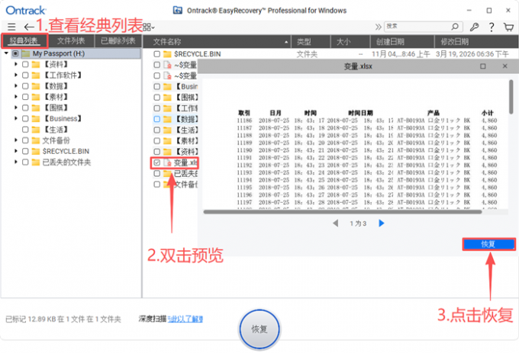Screen dimensions: 519x353
Task: Go to next preview page arrow
Action: coord(382,223)
